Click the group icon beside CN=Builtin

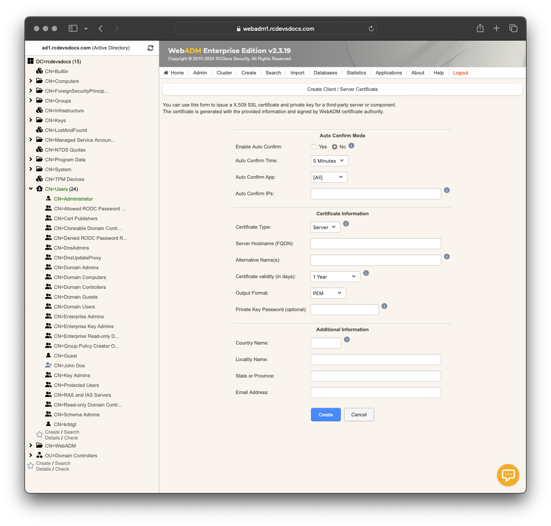(39, 71)
